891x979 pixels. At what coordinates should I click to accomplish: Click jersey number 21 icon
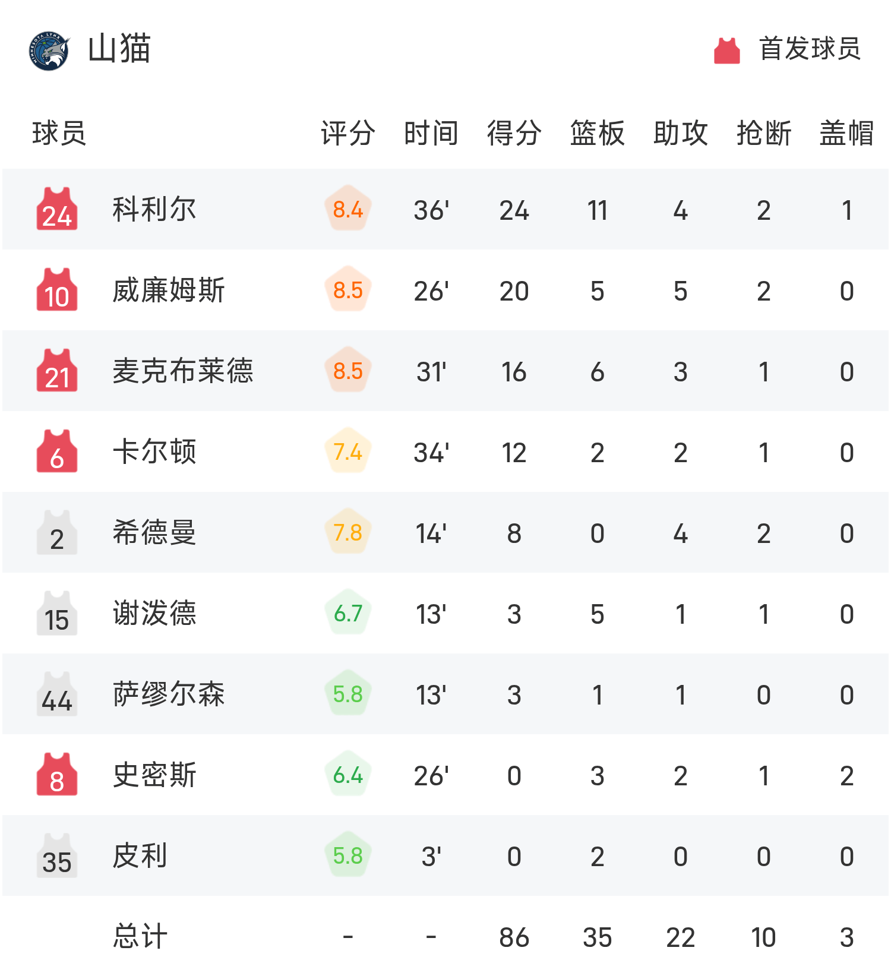point(57,371)
